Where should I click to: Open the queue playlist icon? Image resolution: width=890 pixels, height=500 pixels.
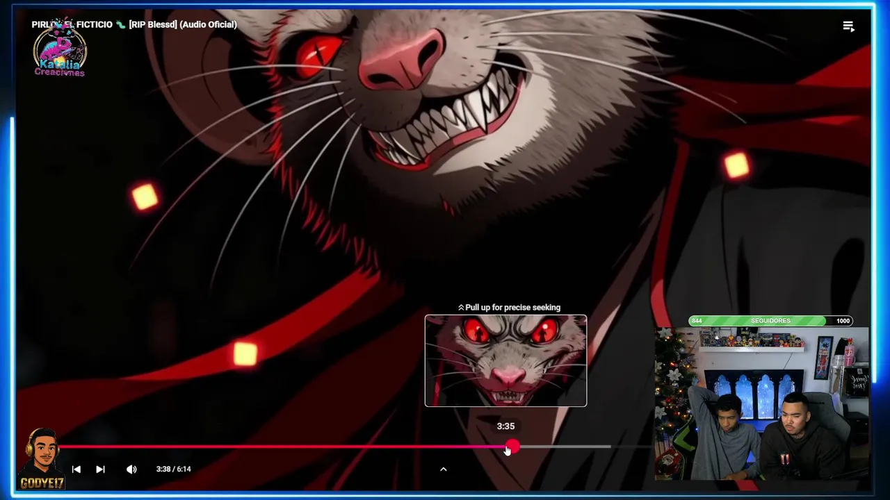point(848,26)
